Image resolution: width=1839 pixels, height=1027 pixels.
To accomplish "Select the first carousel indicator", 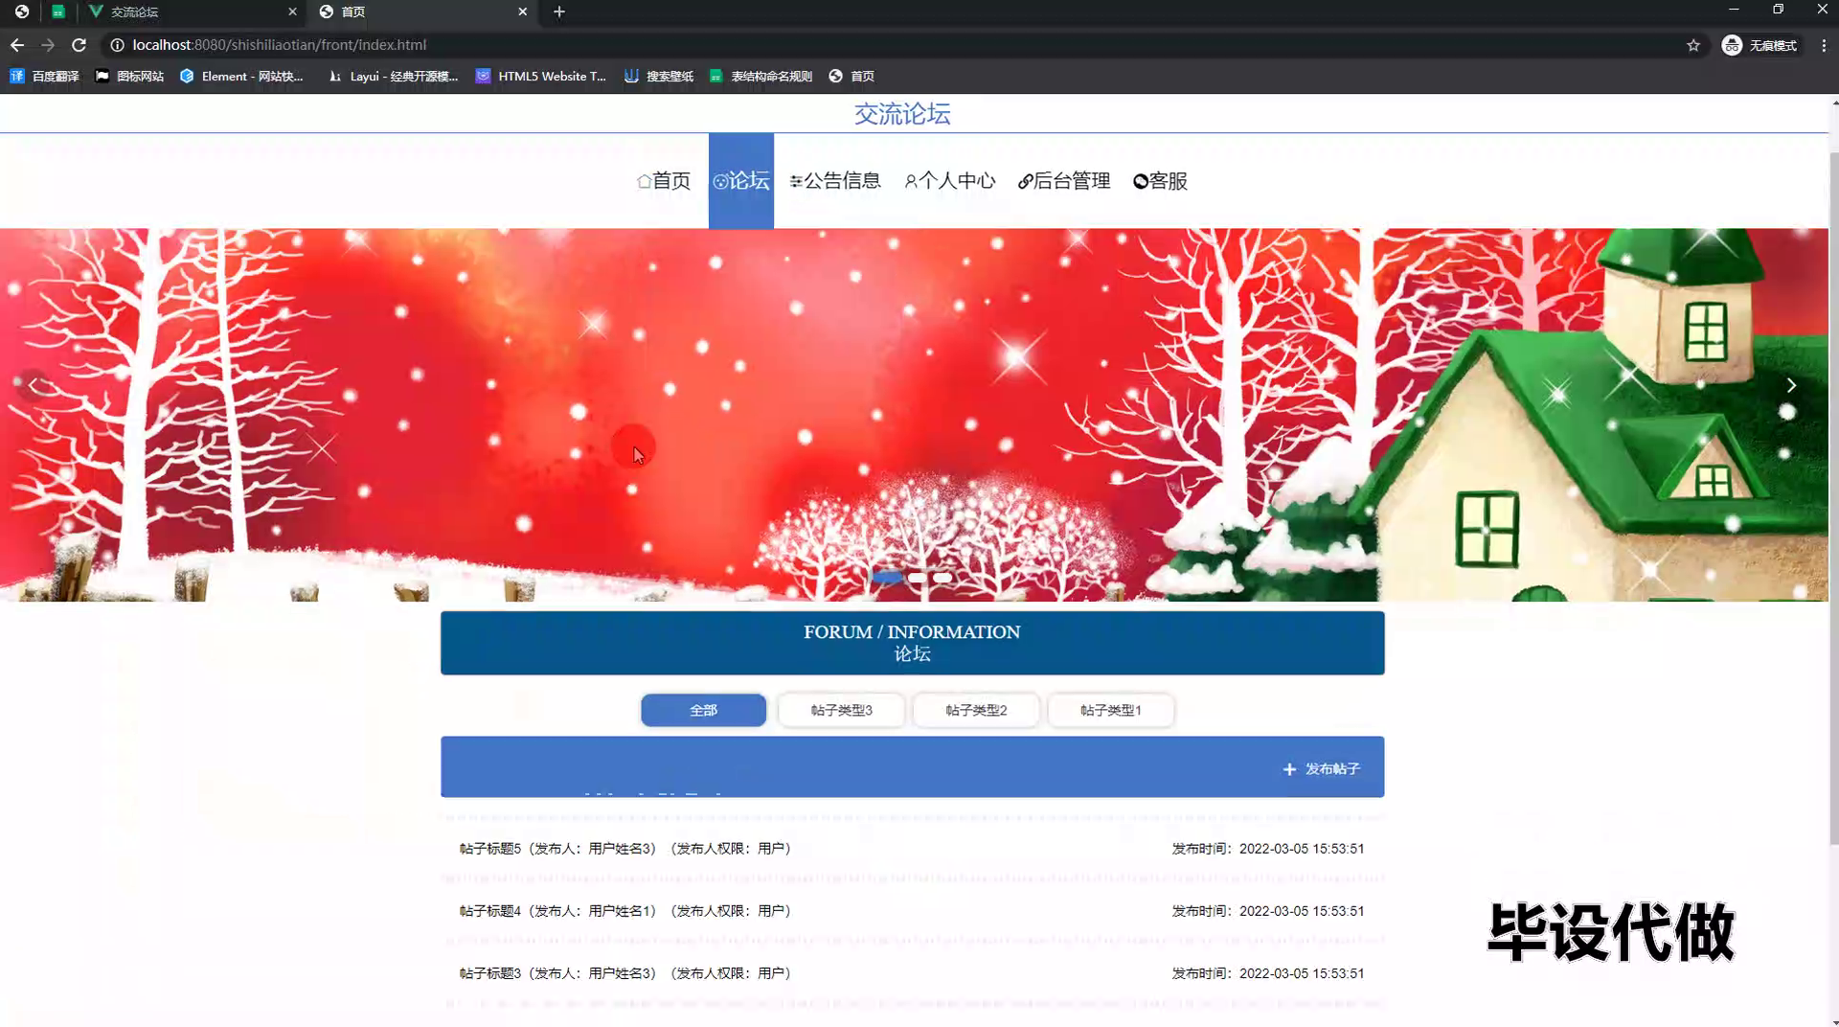I will pyautogui.click(x=887, y=577).
